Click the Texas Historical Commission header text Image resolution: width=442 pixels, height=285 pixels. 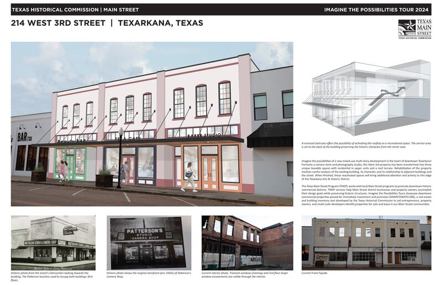point(74,9)
